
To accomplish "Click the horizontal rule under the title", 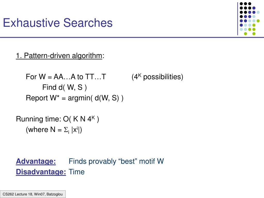I will [132, 37].
